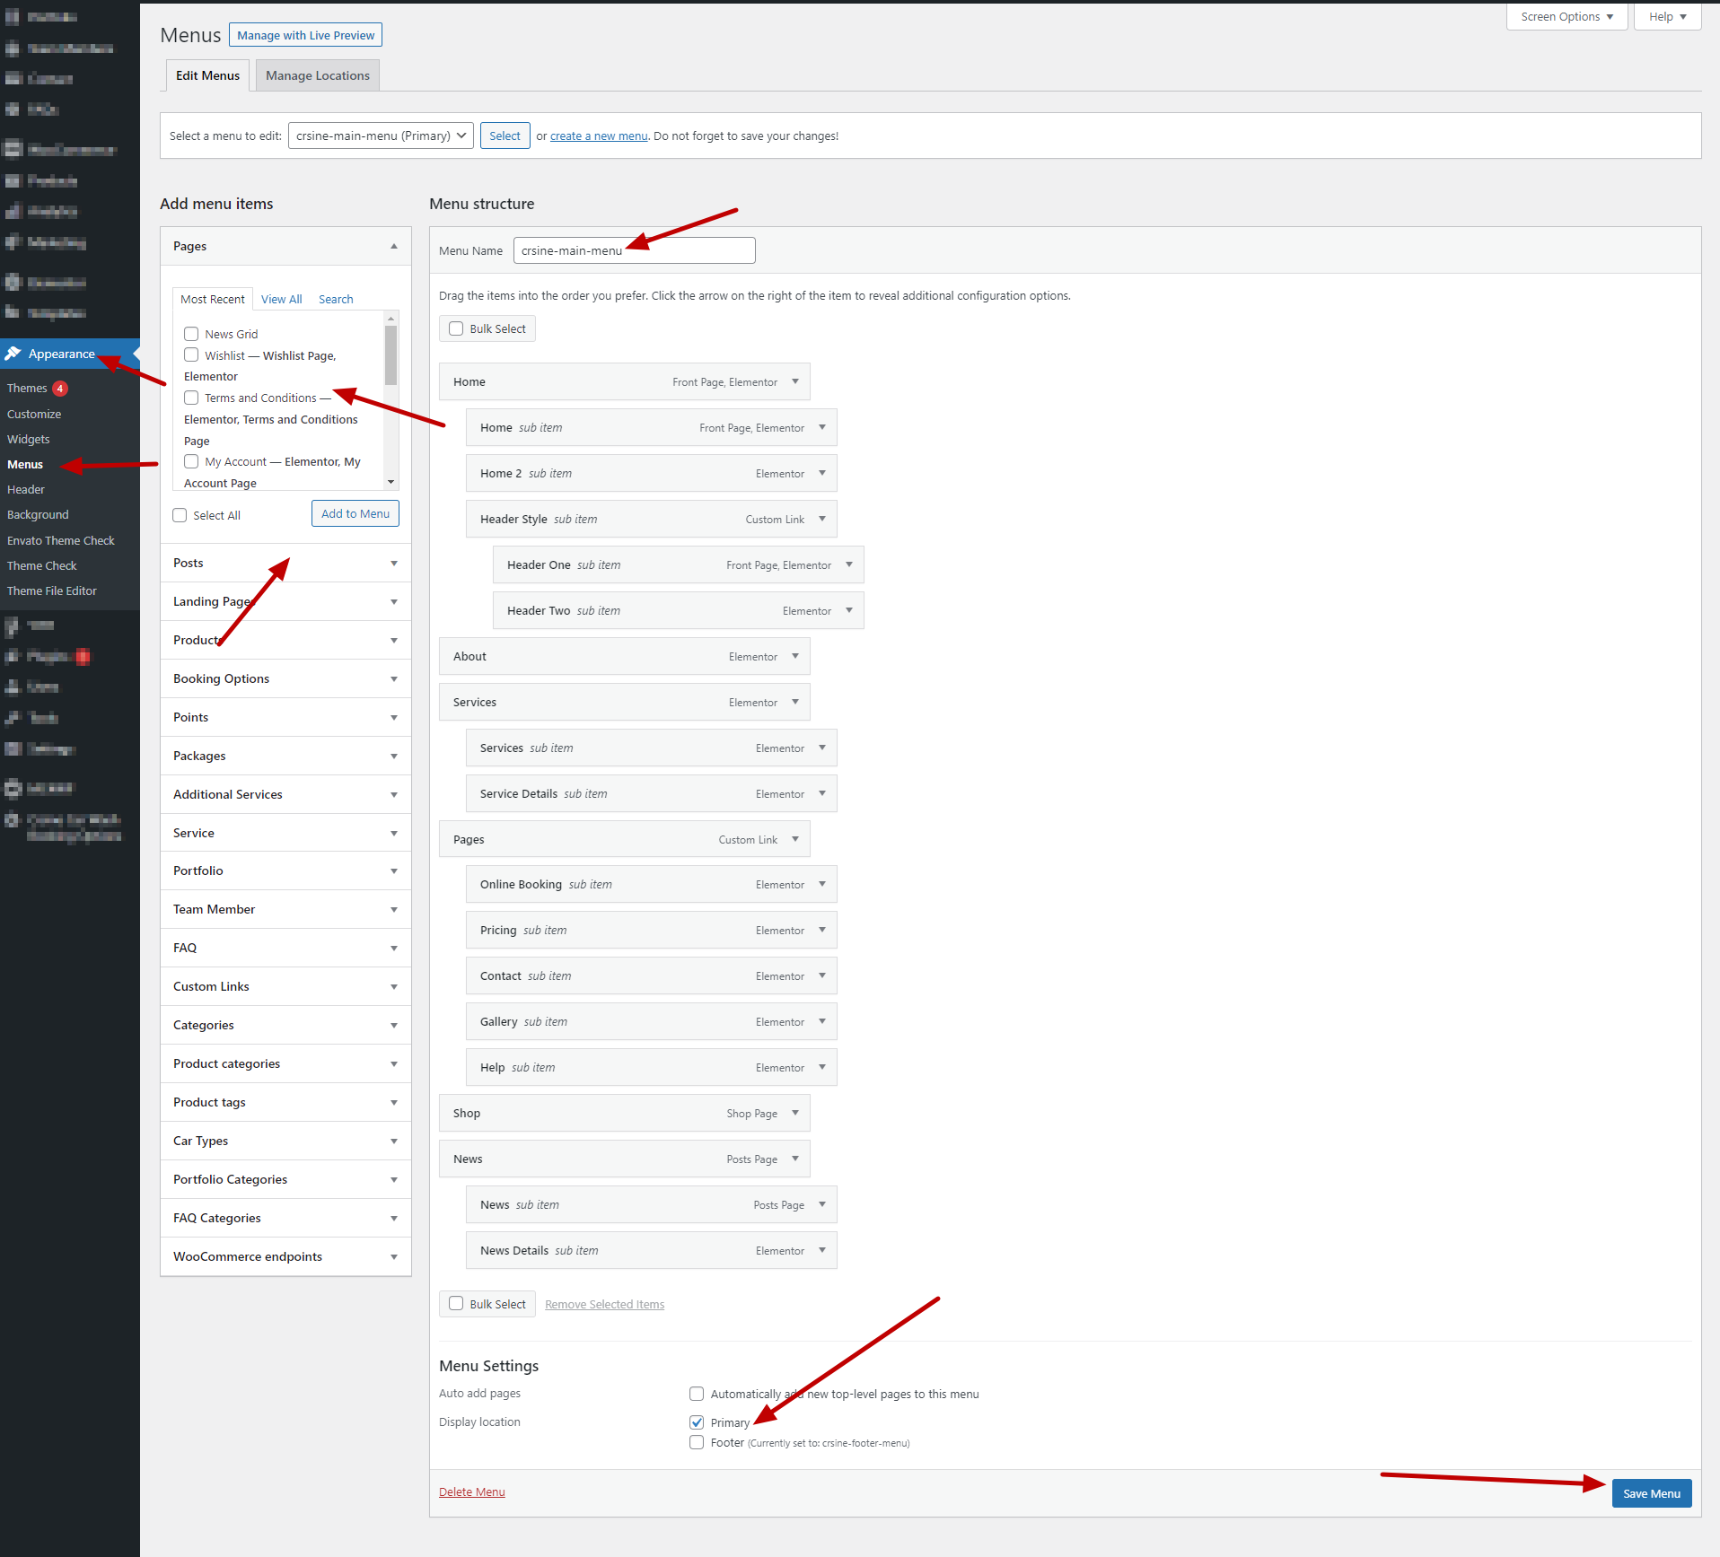1720x1557 pixels.
Task: Click the arrow icon on Gallery sub item
Action: [822, 1021]
